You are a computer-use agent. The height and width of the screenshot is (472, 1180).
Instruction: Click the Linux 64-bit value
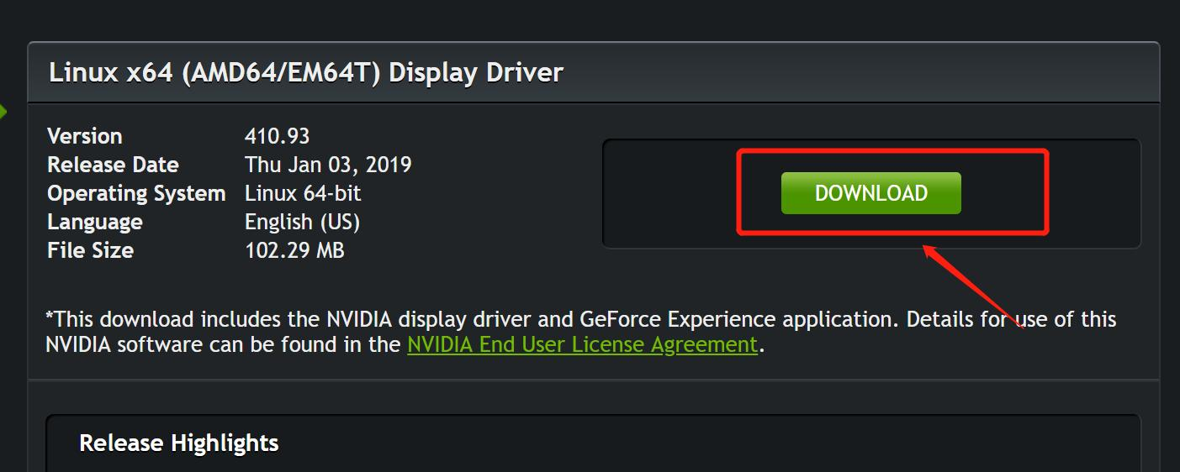pyautogui.click(x=303, y=193)
